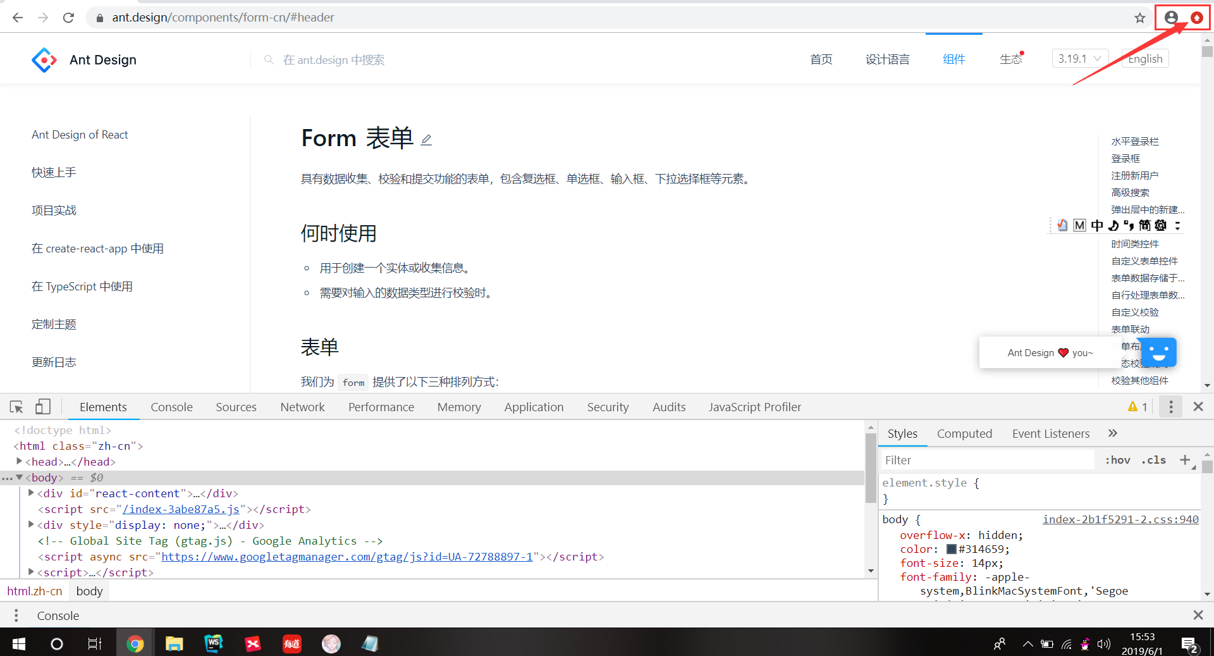The image size is (1214, 656).
Task: Switch to the Computed styles tab
Action: click(x=964, y=433)
